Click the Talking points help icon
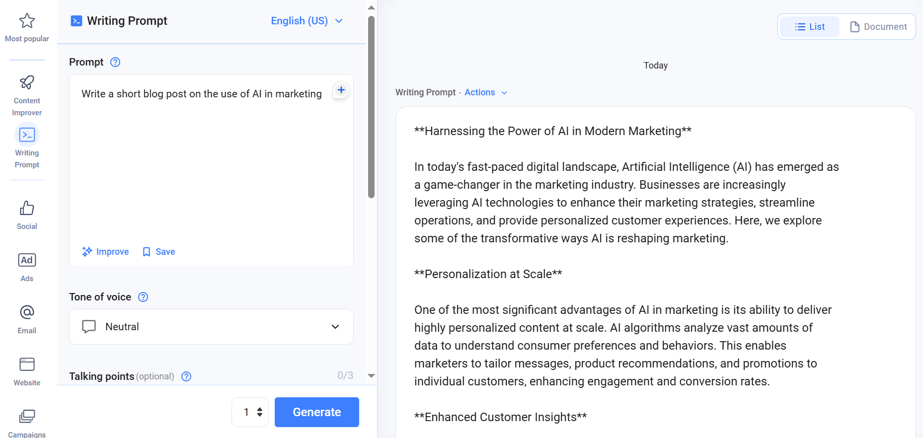This screenshot has height=438, width=923. coord(186,376)
